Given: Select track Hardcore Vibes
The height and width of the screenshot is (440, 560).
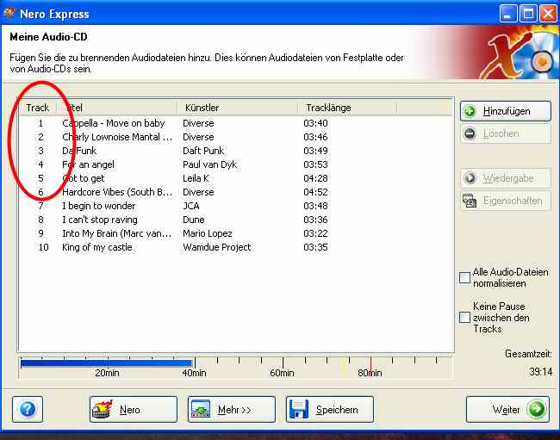Looking at the screenshot, I should [x=117, y=192].
